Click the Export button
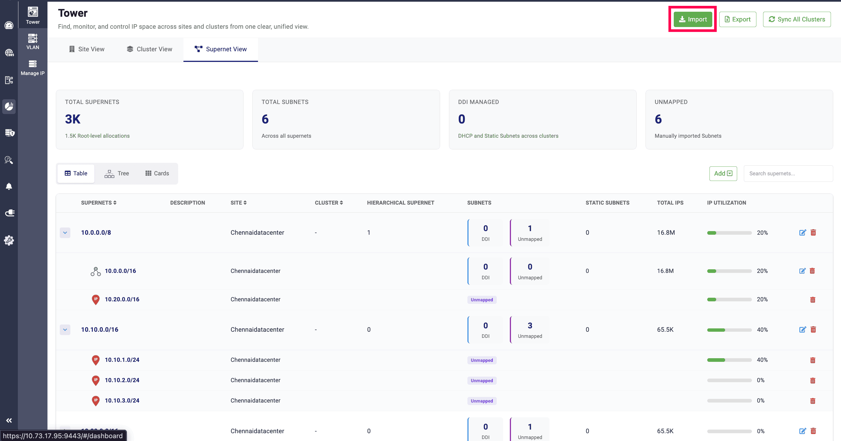Image resolution: width=841 pixels, height=441 pixels. click(737, 19)
